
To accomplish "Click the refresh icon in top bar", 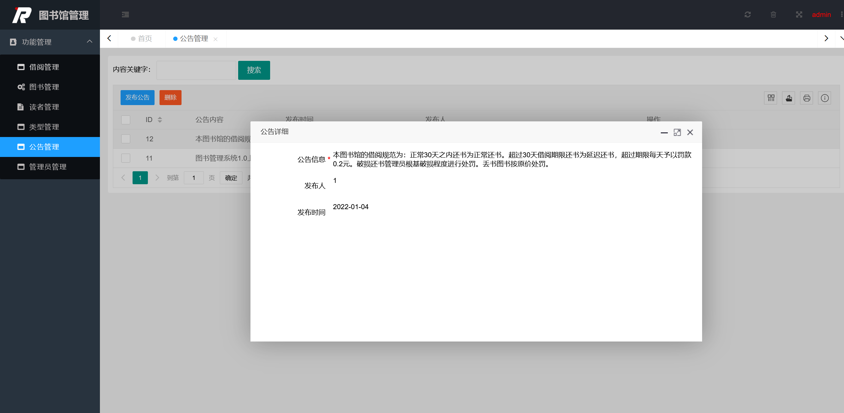I will [x=747, y=15].
